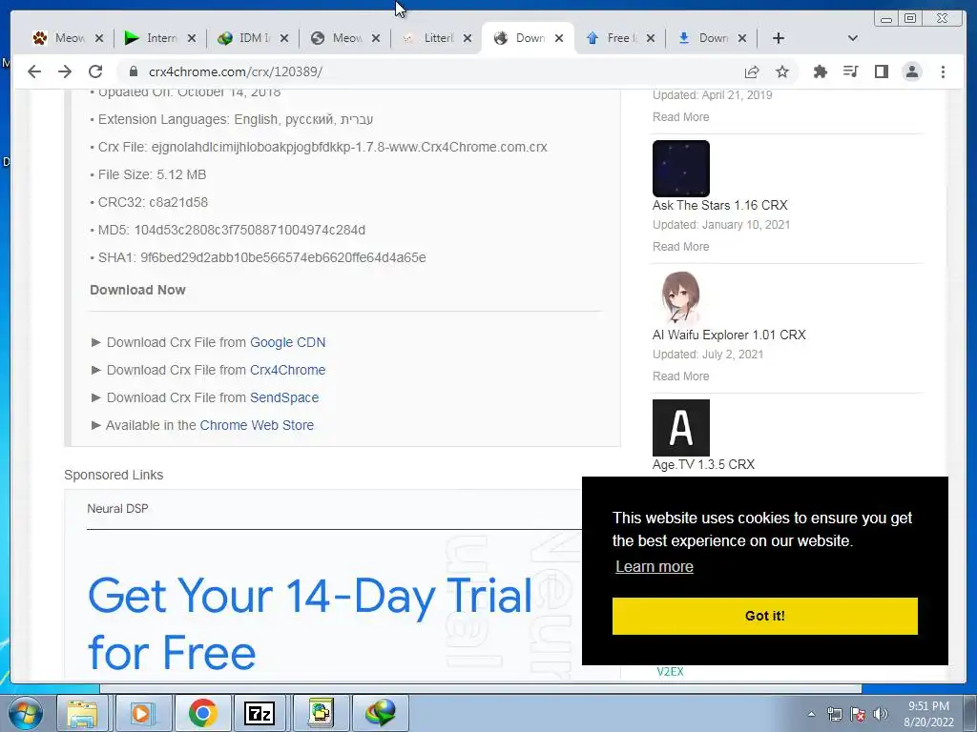This screenshot has height=732, width=977.
Task: Open the Chrome Web Store link
Action: click(257, 425)
